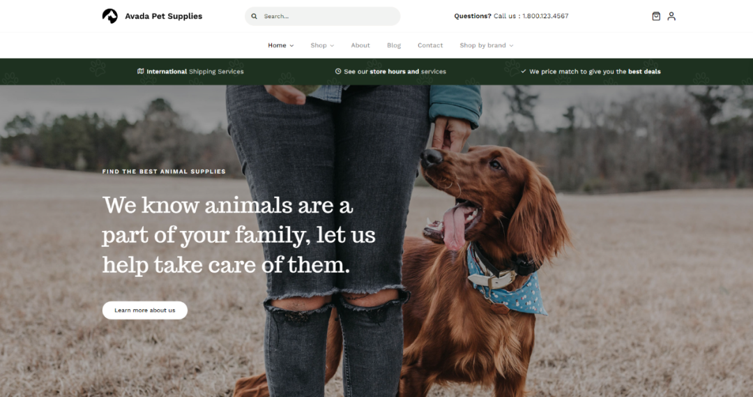The height and width of the screenshot is (397, 753).
Task: Open the About menu item
Action: pyautogui.click(x=360, y=45)
